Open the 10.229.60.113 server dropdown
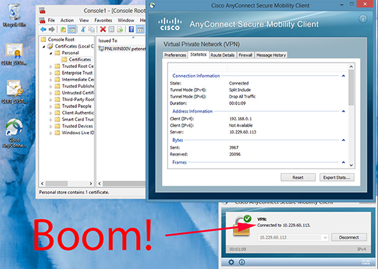378x269 pixels. click(x=325, y=237)
